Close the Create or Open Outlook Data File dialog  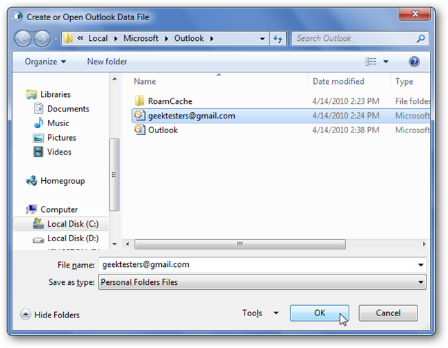pyautogui.click(x=415, y=14)
